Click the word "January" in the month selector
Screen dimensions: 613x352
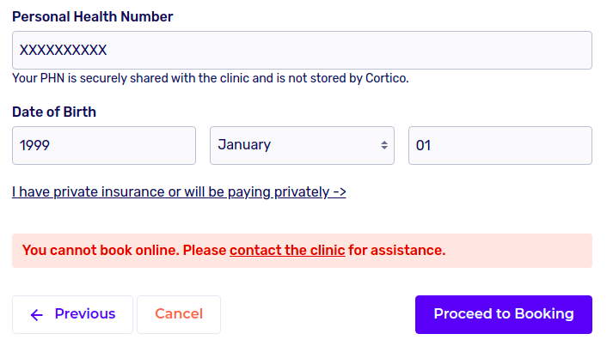244,145
